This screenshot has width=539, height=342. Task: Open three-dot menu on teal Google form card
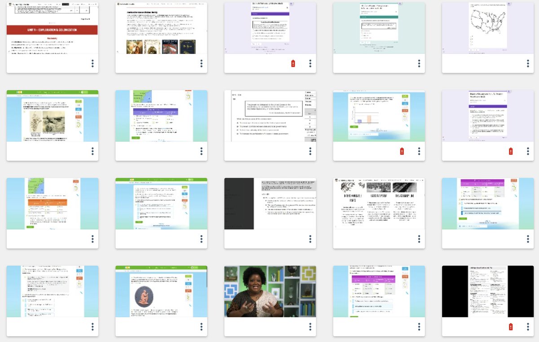(419, 63)
